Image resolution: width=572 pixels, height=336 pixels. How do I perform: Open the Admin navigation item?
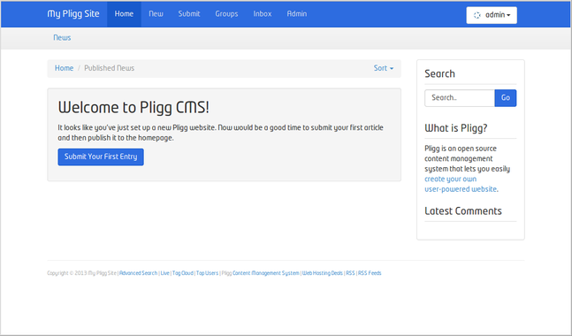pos(296,14)
